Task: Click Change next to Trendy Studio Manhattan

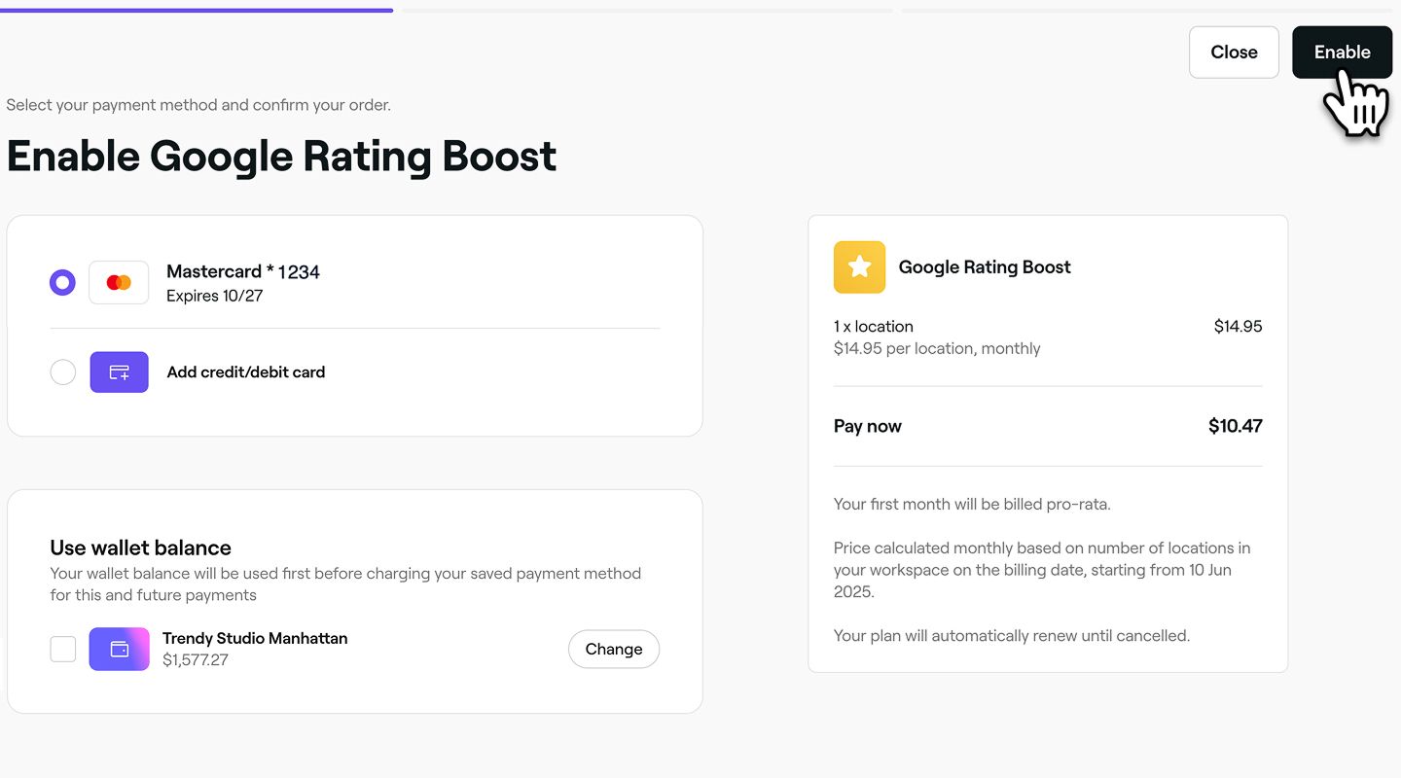Action: [614, 650]
